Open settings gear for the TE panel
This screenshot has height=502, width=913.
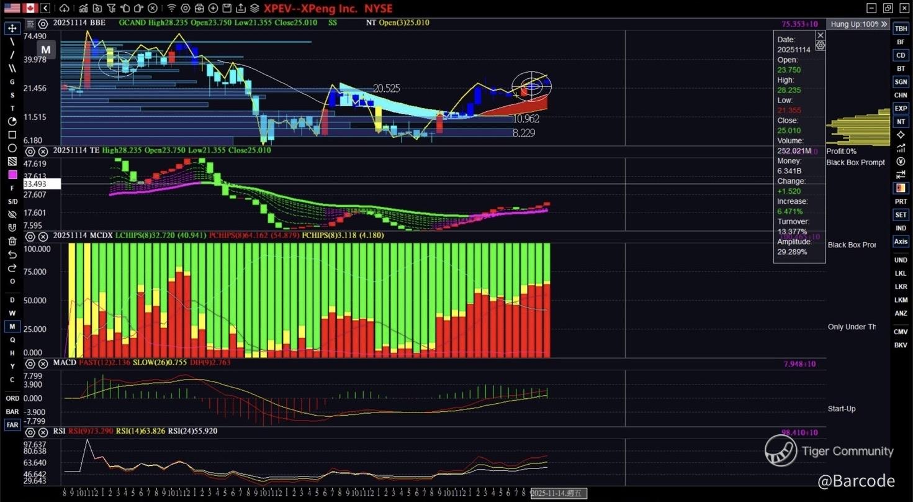[x=30, y=151]
